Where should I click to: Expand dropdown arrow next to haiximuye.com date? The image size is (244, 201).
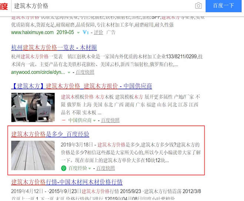point(78,33)
